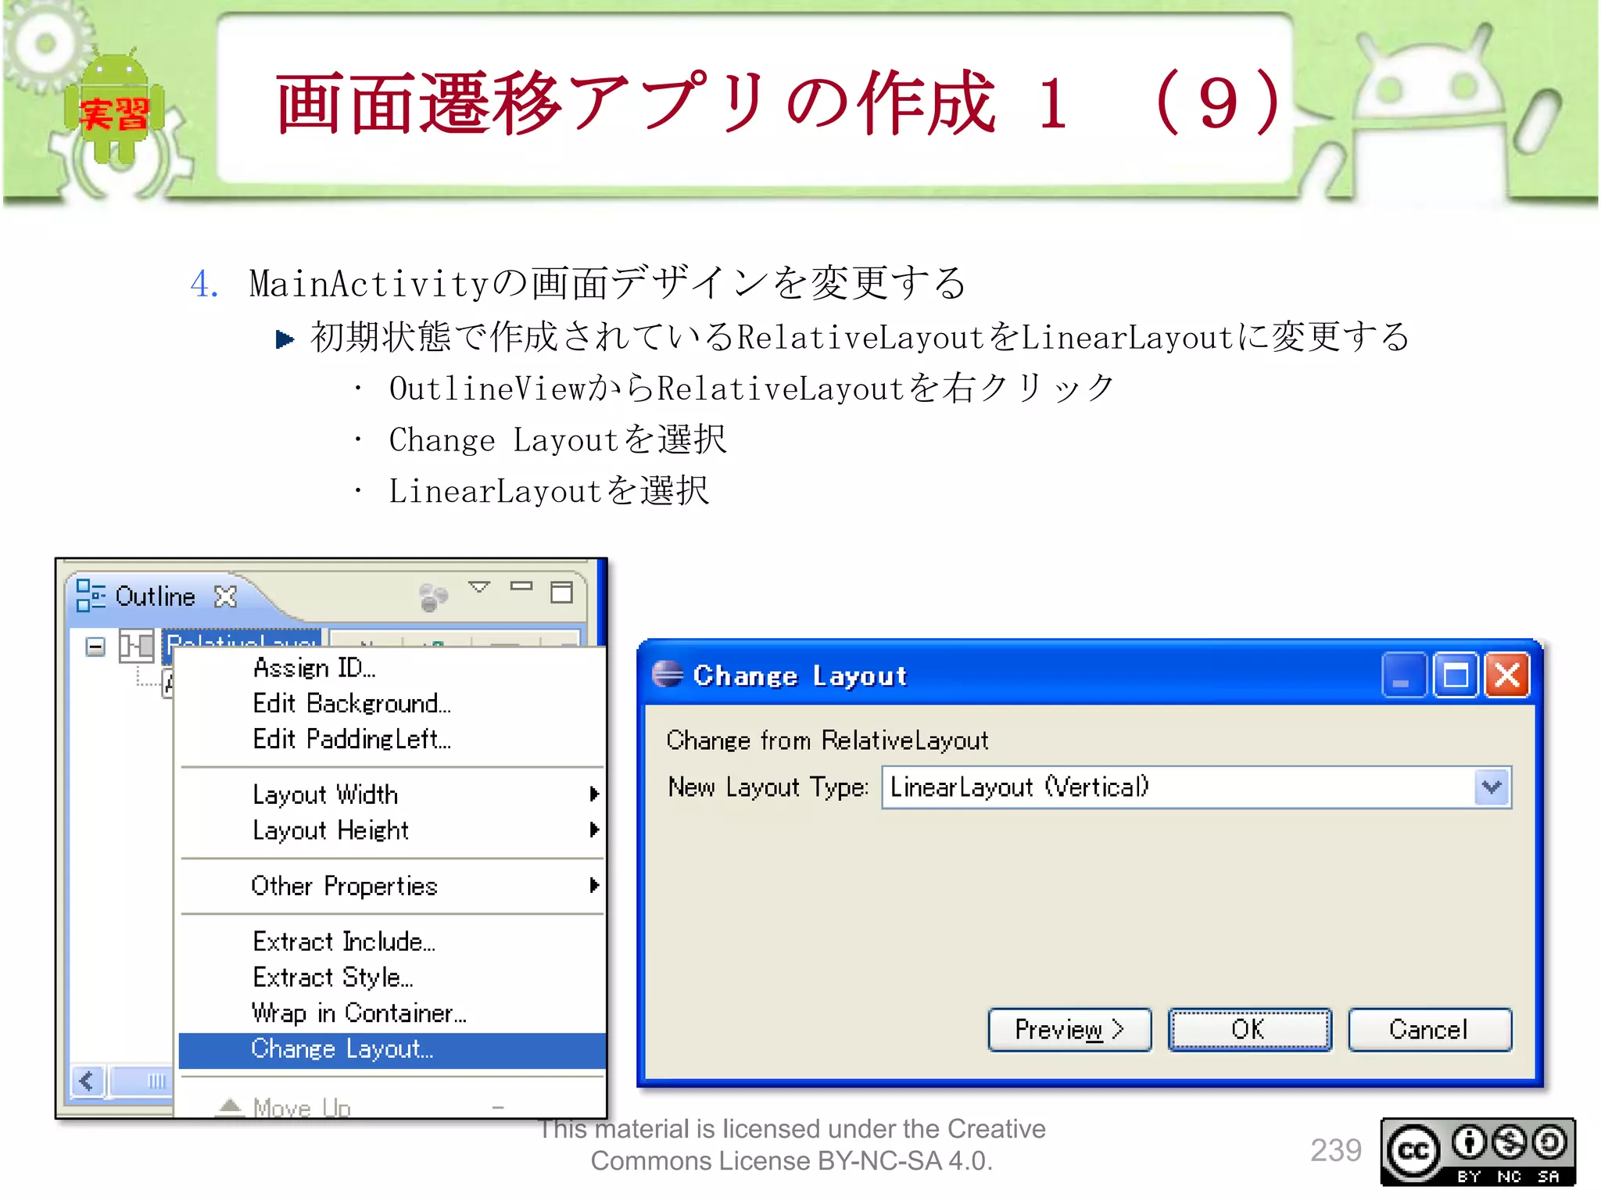
Task: Click the Outline horizontal scrollbar thumb
Action: click(141, 1081)
